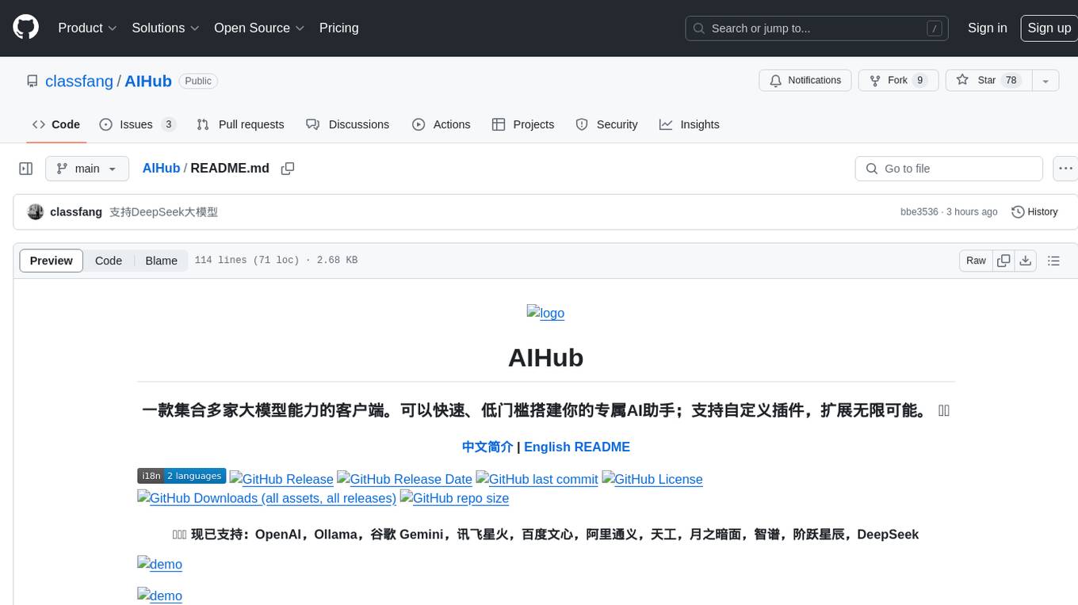Switch the main branch dropdown
The width and height of the screenshot is (1078, 605).
[87, 169]
